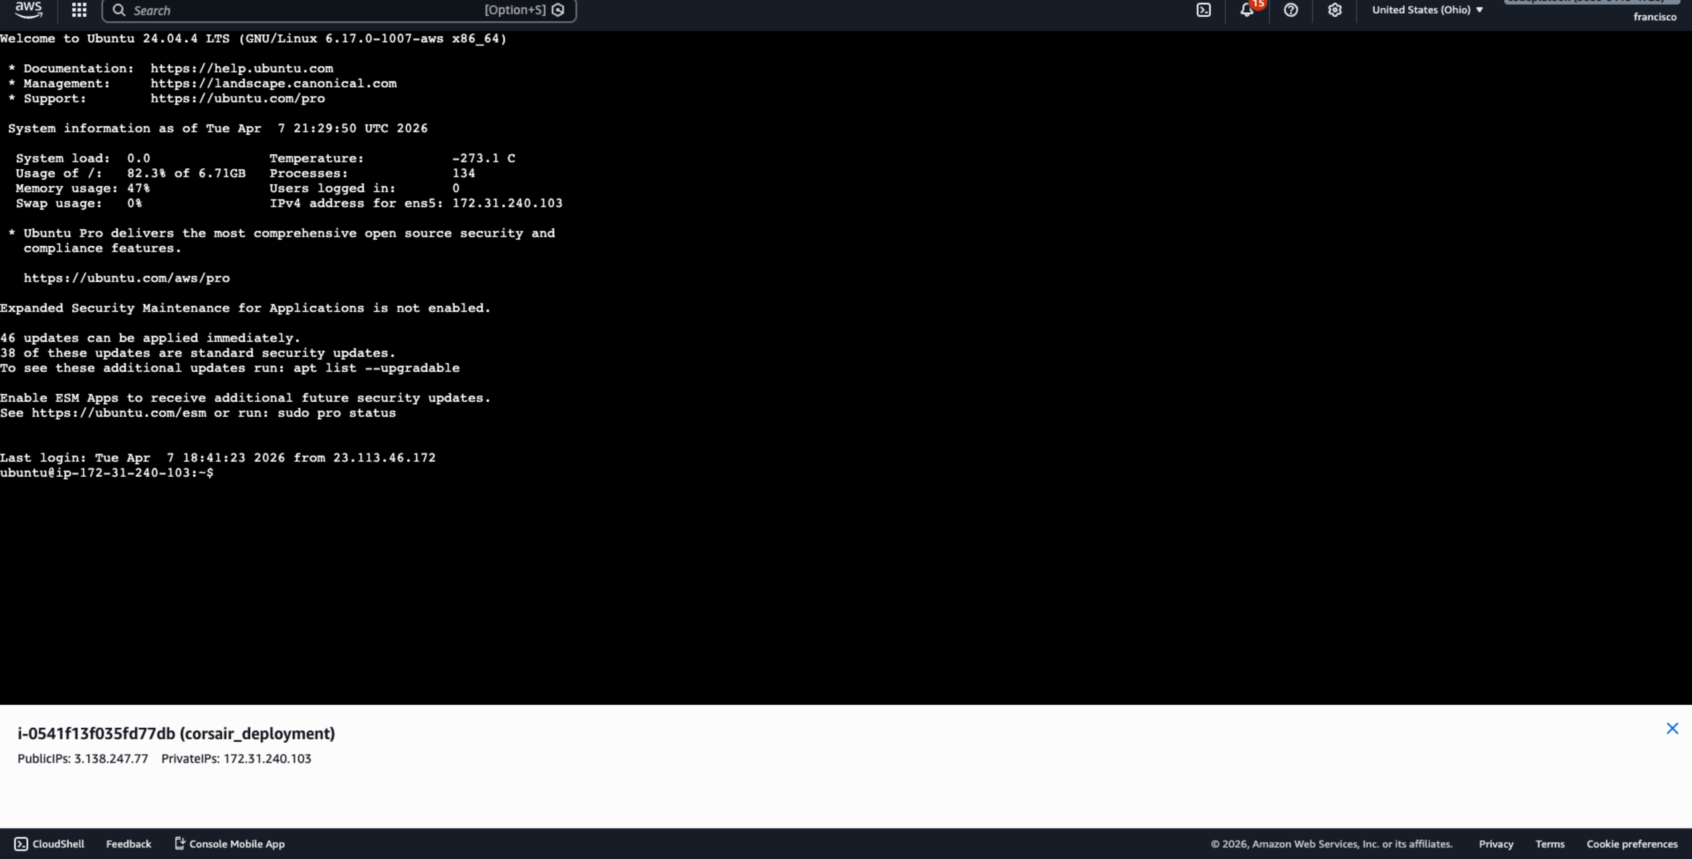Launch CloudShell from the top bar icon
Screen dimensions: 1692x859
coord(1203,10)
